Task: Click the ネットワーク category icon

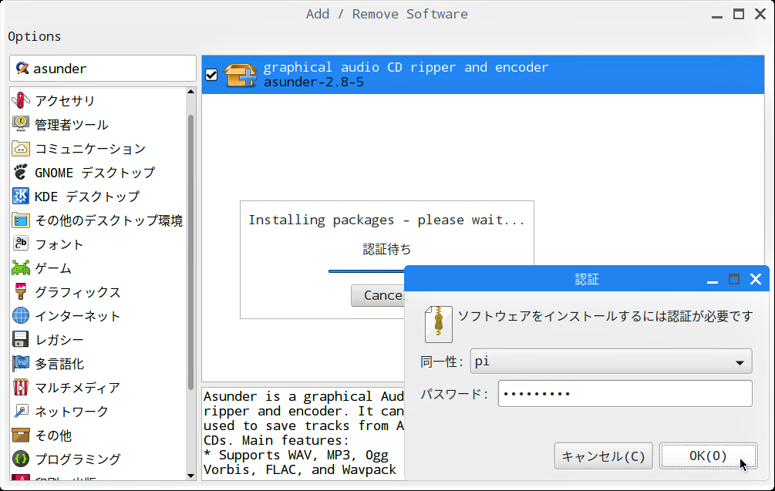Action: (21, 411)
